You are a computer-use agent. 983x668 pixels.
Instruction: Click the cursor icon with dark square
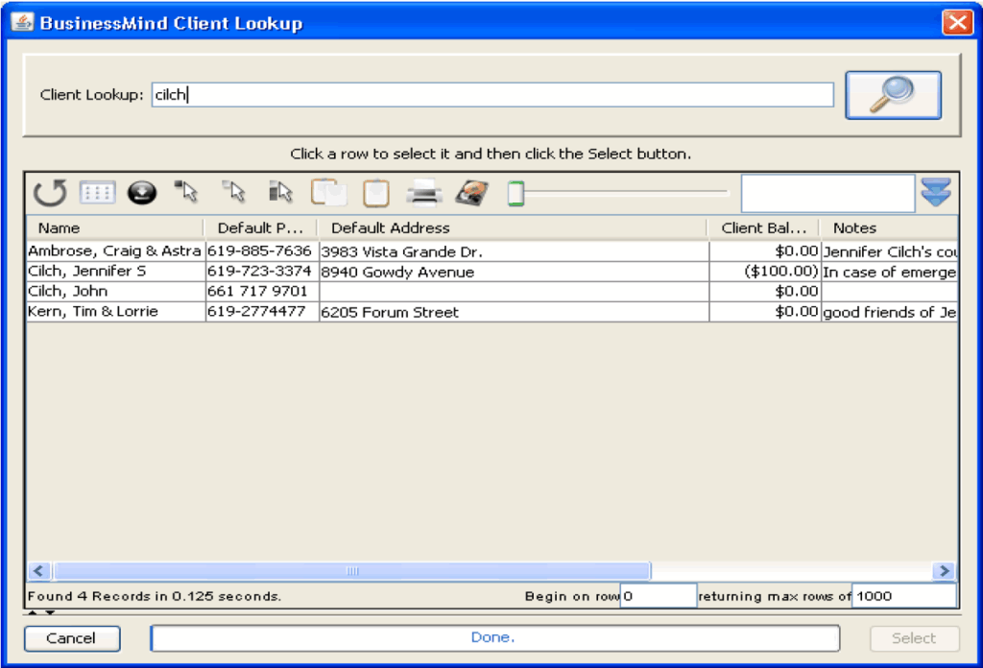point(186,192)
